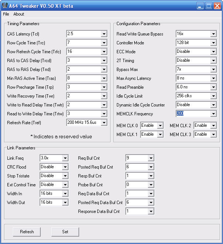Expand Row Precharge Time (Trp) dropdown

[104, 87]
